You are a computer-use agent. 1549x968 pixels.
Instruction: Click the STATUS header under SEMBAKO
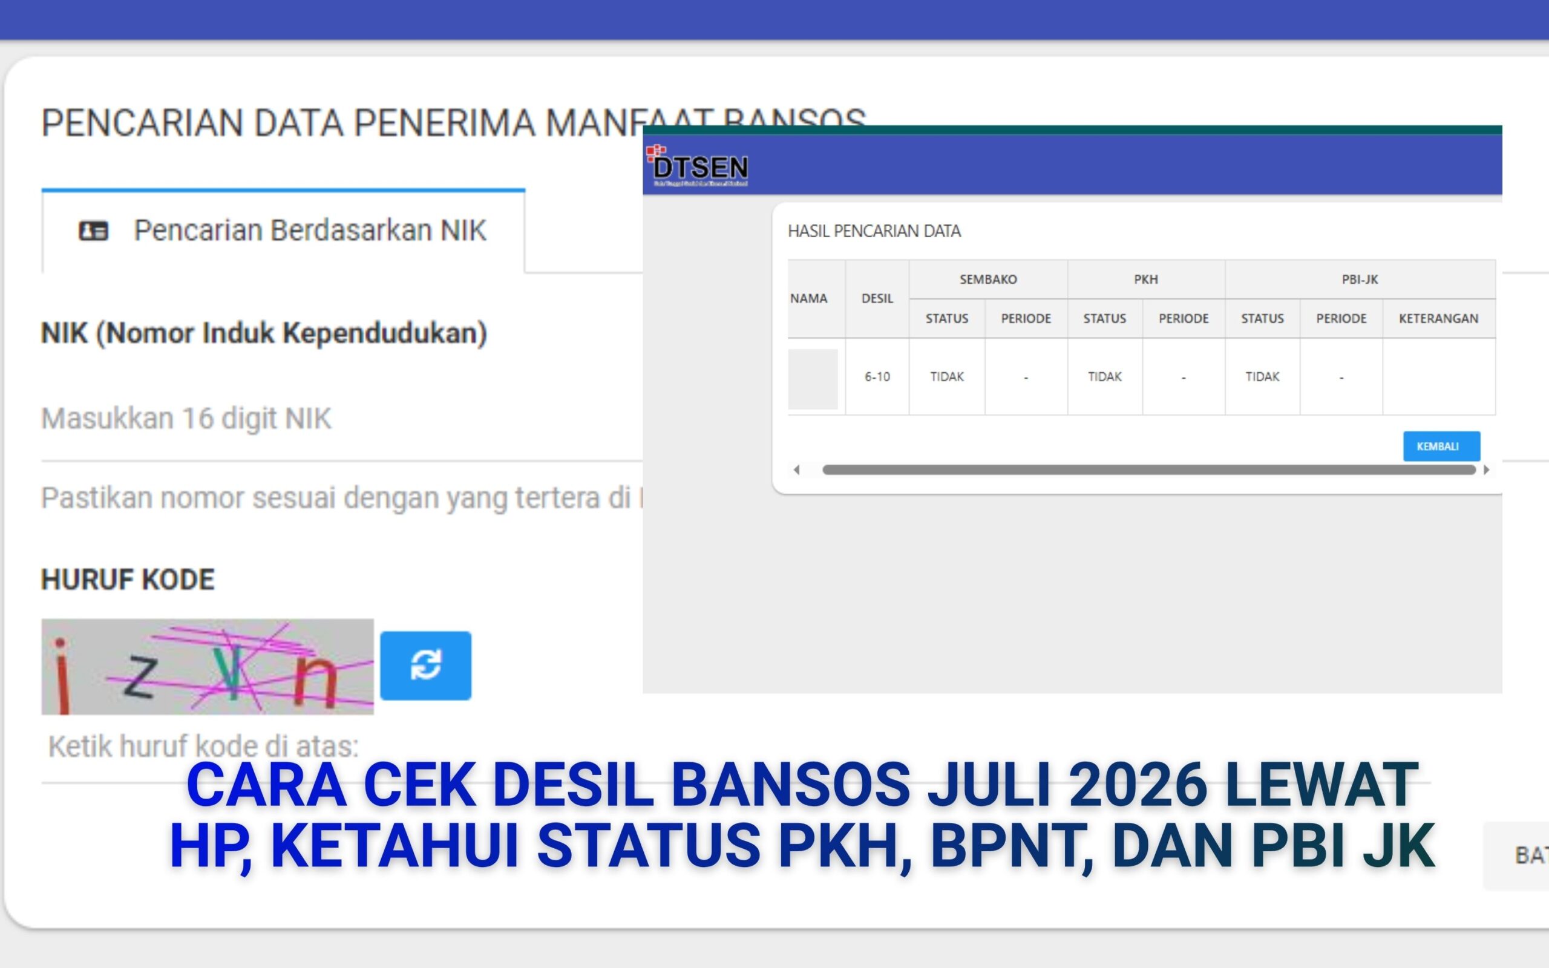click(947, 318)
